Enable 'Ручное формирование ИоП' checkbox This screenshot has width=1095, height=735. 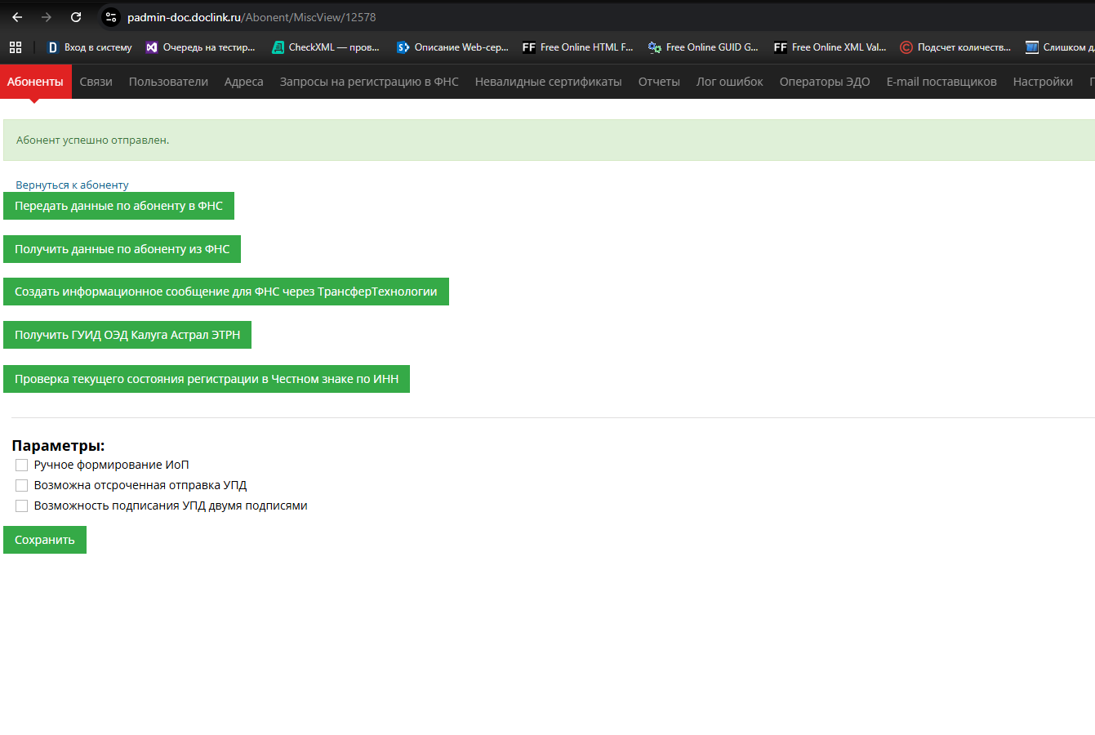[22, 465]
